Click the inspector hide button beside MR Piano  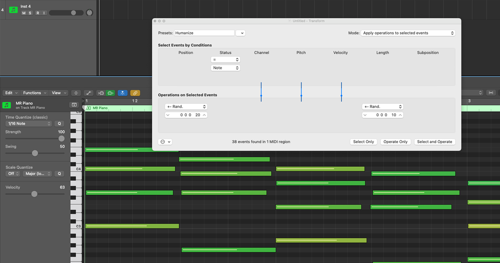click(75, 105)
